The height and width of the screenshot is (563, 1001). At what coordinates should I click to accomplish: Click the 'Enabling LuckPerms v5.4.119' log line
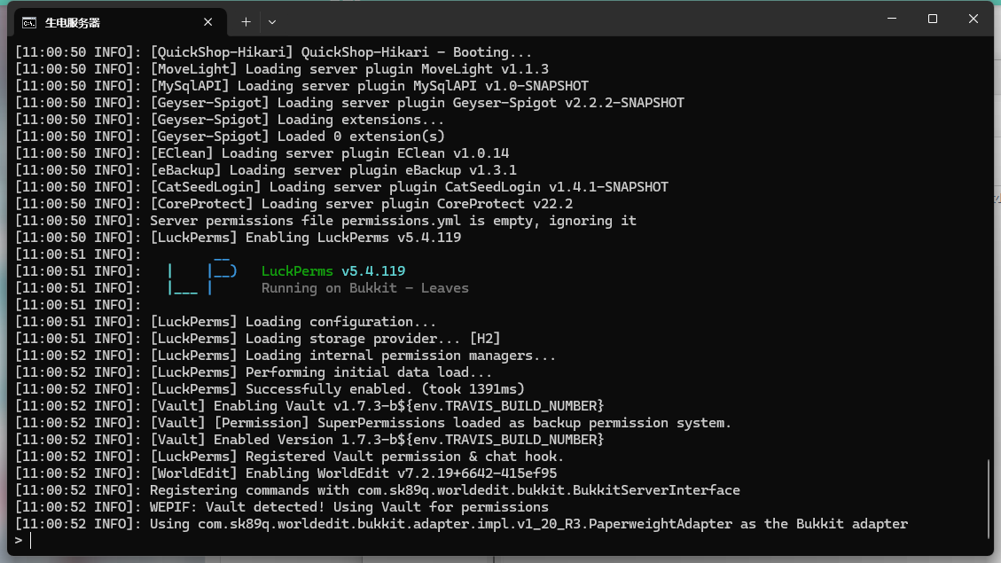(238, 238)
